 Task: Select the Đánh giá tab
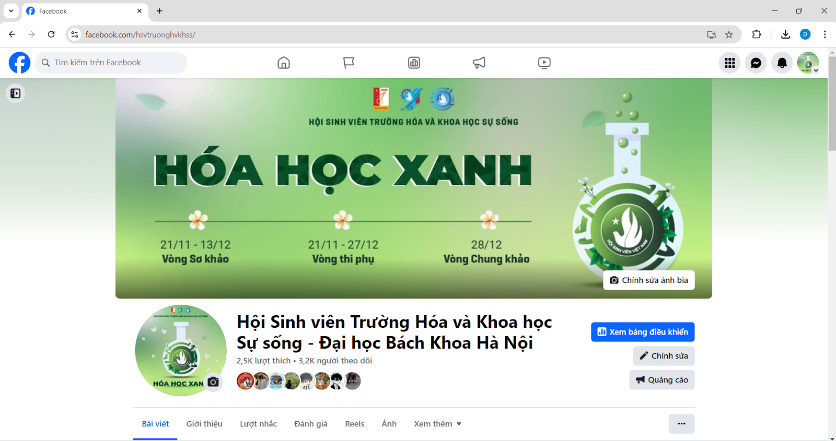[x=311, y=424]
